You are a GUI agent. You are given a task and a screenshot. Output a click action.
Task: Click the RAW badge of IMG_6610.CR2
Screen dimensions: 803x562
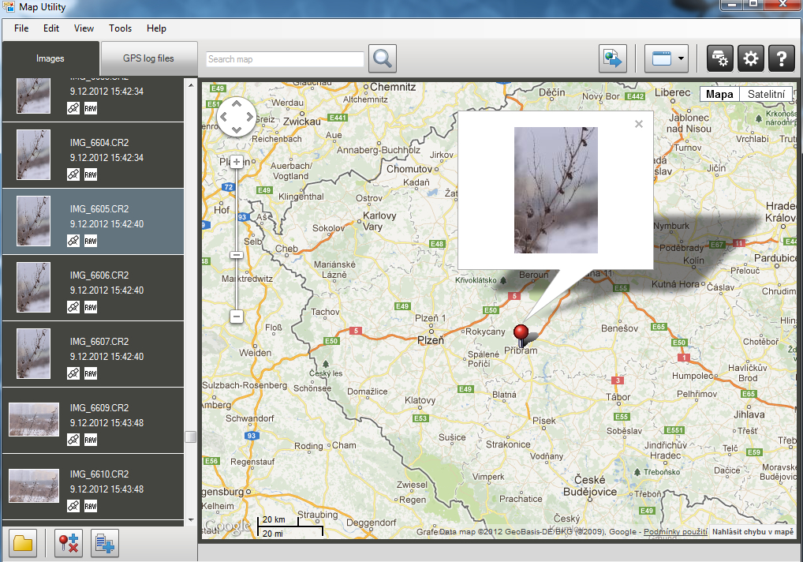(x=91, y=506)
